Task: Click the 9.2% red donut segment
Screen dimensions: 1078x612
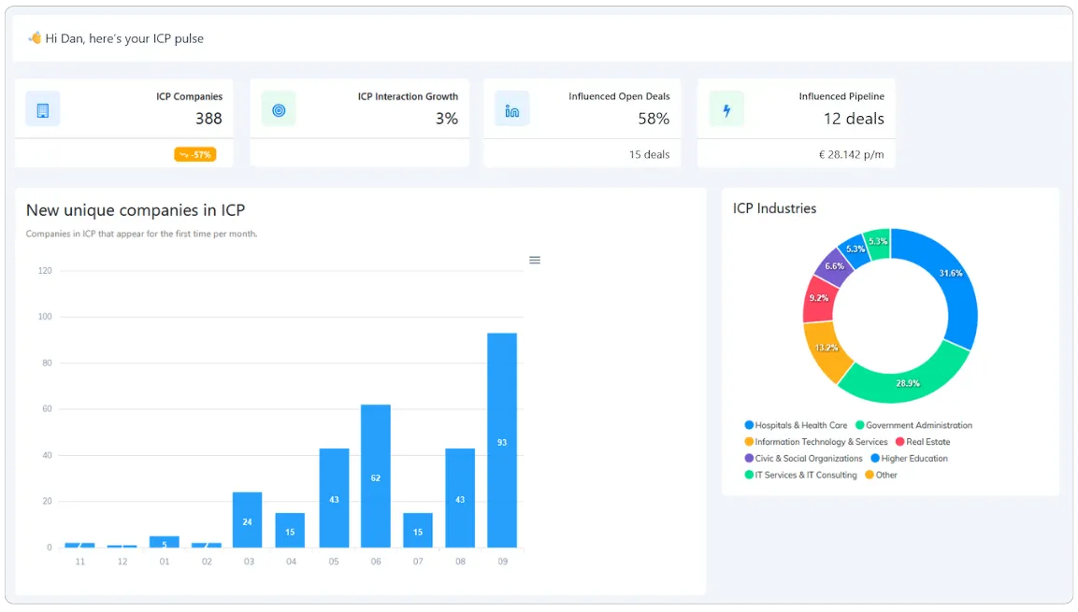Action: [818, 298]
